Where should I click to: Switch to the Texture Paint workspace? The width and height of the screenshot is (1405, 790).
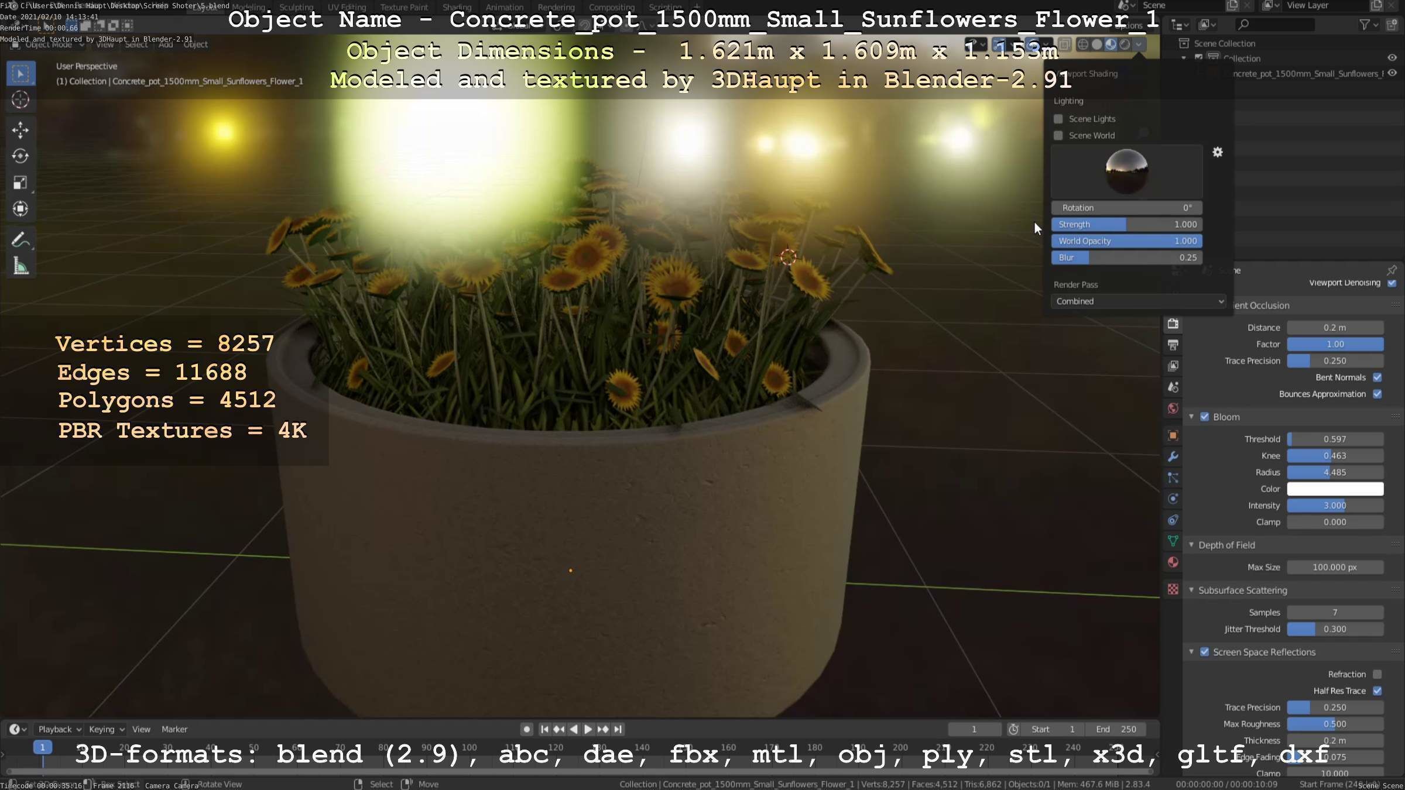tap(404, 7)
